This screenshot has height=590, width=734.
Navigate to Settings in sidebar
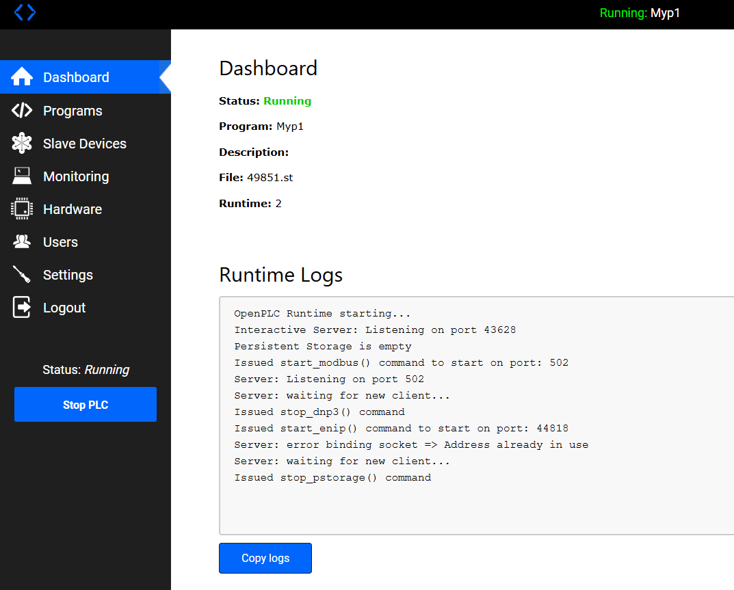(68, 275)
